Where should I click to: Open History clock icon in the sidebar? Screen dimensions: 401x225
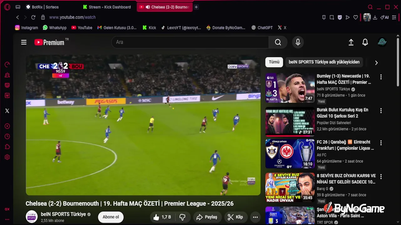pos(7,137)
